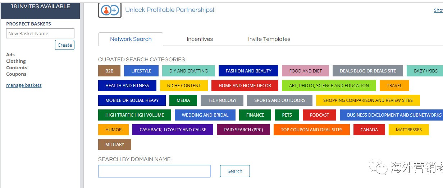This screenshot has height=188, width=443.
Task: Select the Health and Fitness category
Action: (x=127, y=86)
